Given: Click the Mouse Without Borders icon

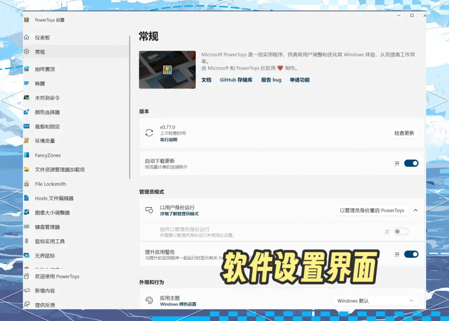Looking at the screenshot, I should [27, 255].
